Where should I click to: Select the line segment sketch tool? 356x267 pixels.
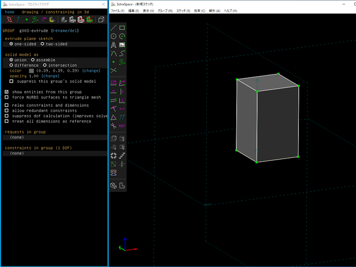click(113, 27)
